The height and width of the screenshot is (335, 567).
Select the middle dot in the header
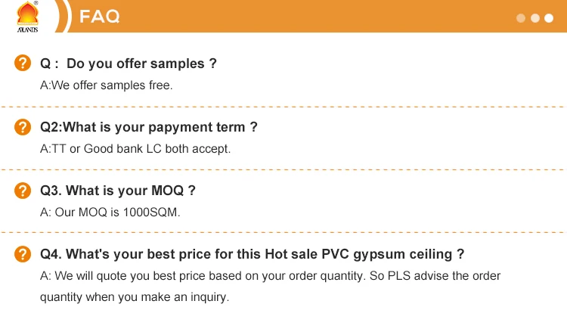click(535, 18)
